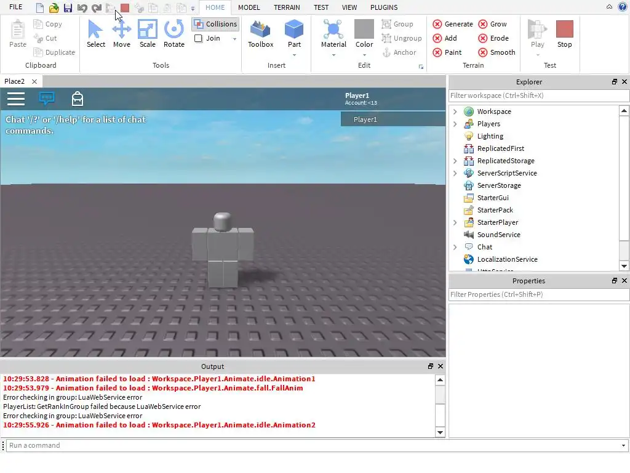
Task: Open the Join dropdown arrow
Action: (x=234, y=39)
